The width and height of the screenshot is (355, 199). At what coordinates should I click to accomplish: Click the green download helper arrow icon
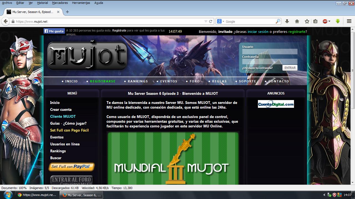click(338, 21)
